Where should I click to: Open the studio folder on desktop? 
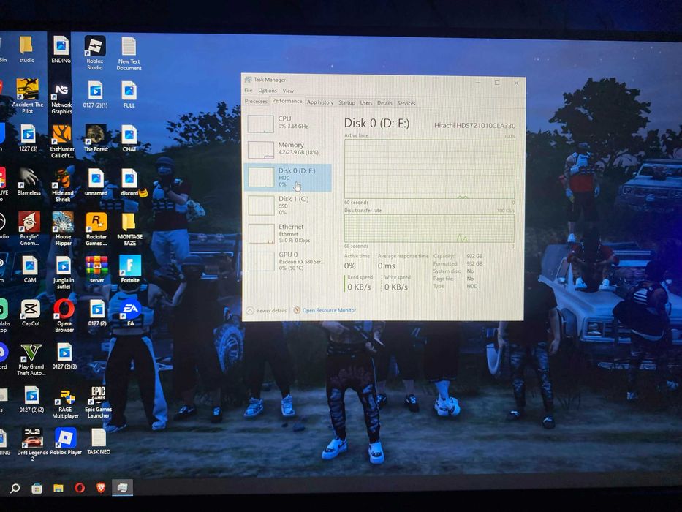click(x=26, y=49)
